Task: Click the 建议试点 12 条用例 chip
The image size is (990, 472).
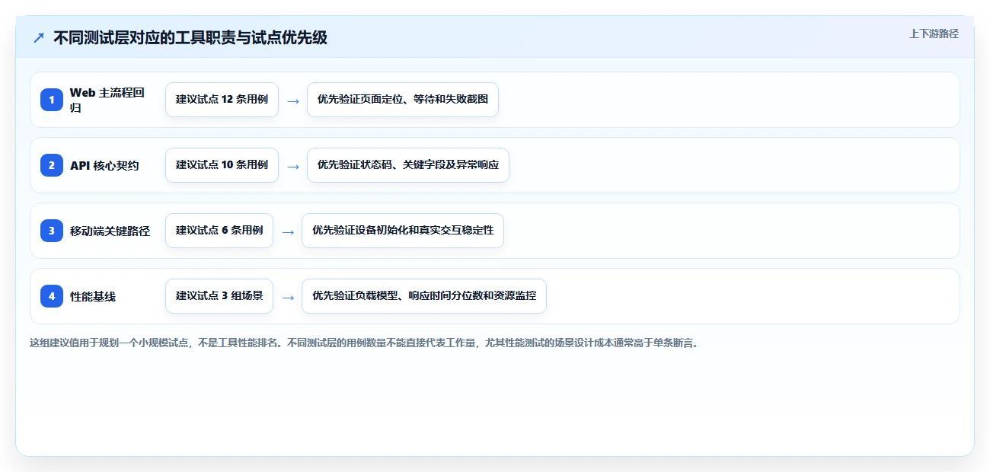Action: point(222,100)
